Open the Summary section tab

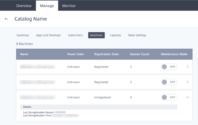coord(23,35)
